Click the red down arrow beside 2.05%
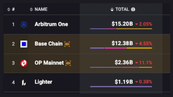 [x=137, y=24]
